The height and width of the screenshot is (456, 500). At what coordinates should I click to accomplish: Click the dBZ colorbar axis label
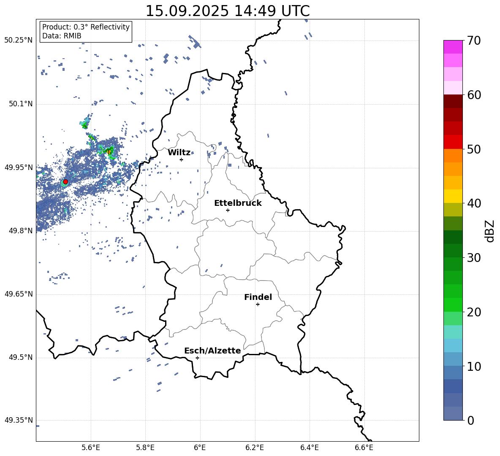click(490, 231)
